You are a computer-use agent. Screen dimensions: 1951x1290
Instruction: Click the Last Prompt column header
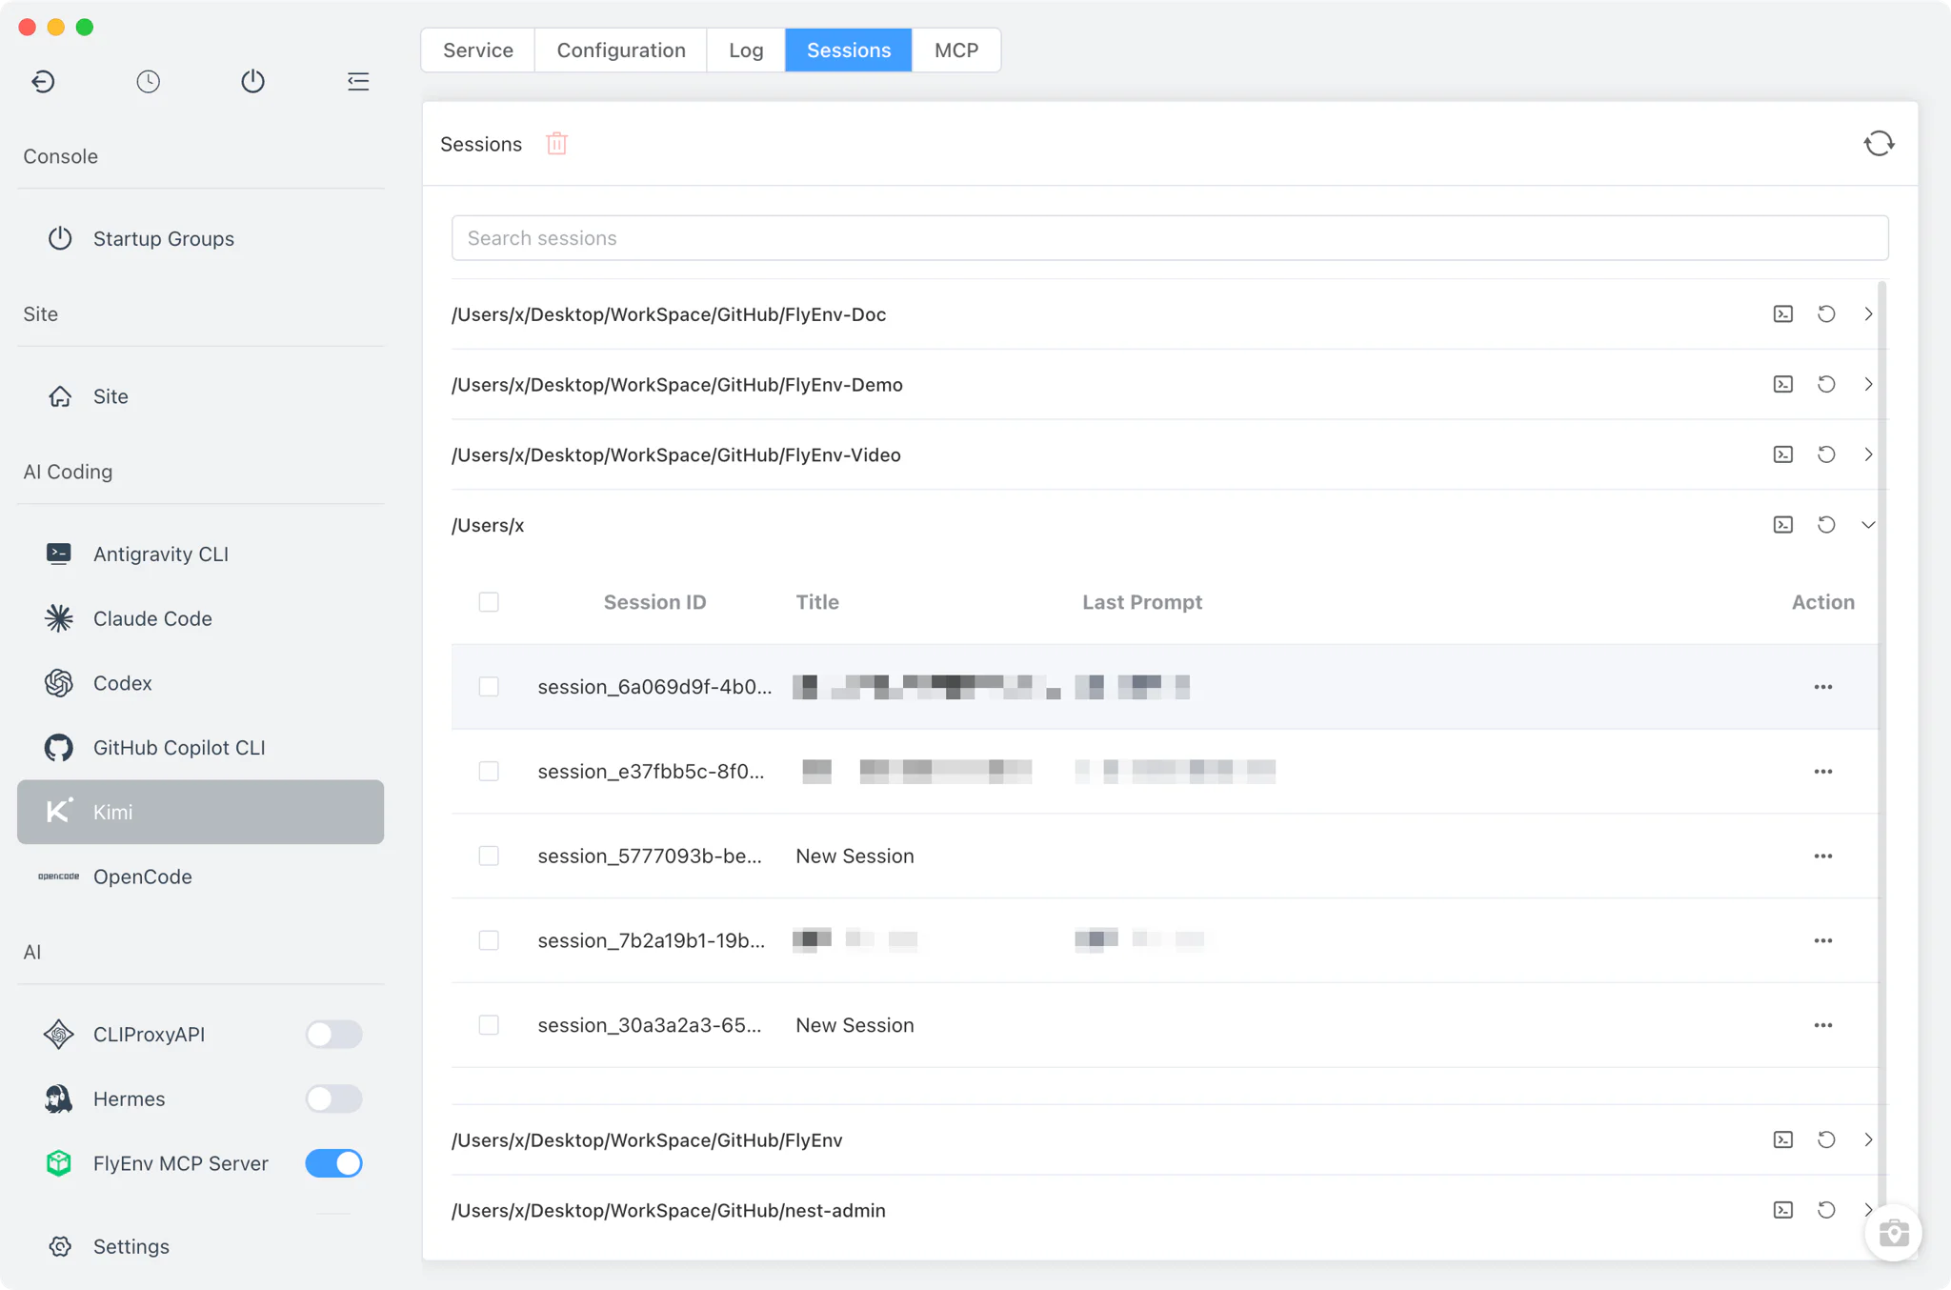[1142, 602]
